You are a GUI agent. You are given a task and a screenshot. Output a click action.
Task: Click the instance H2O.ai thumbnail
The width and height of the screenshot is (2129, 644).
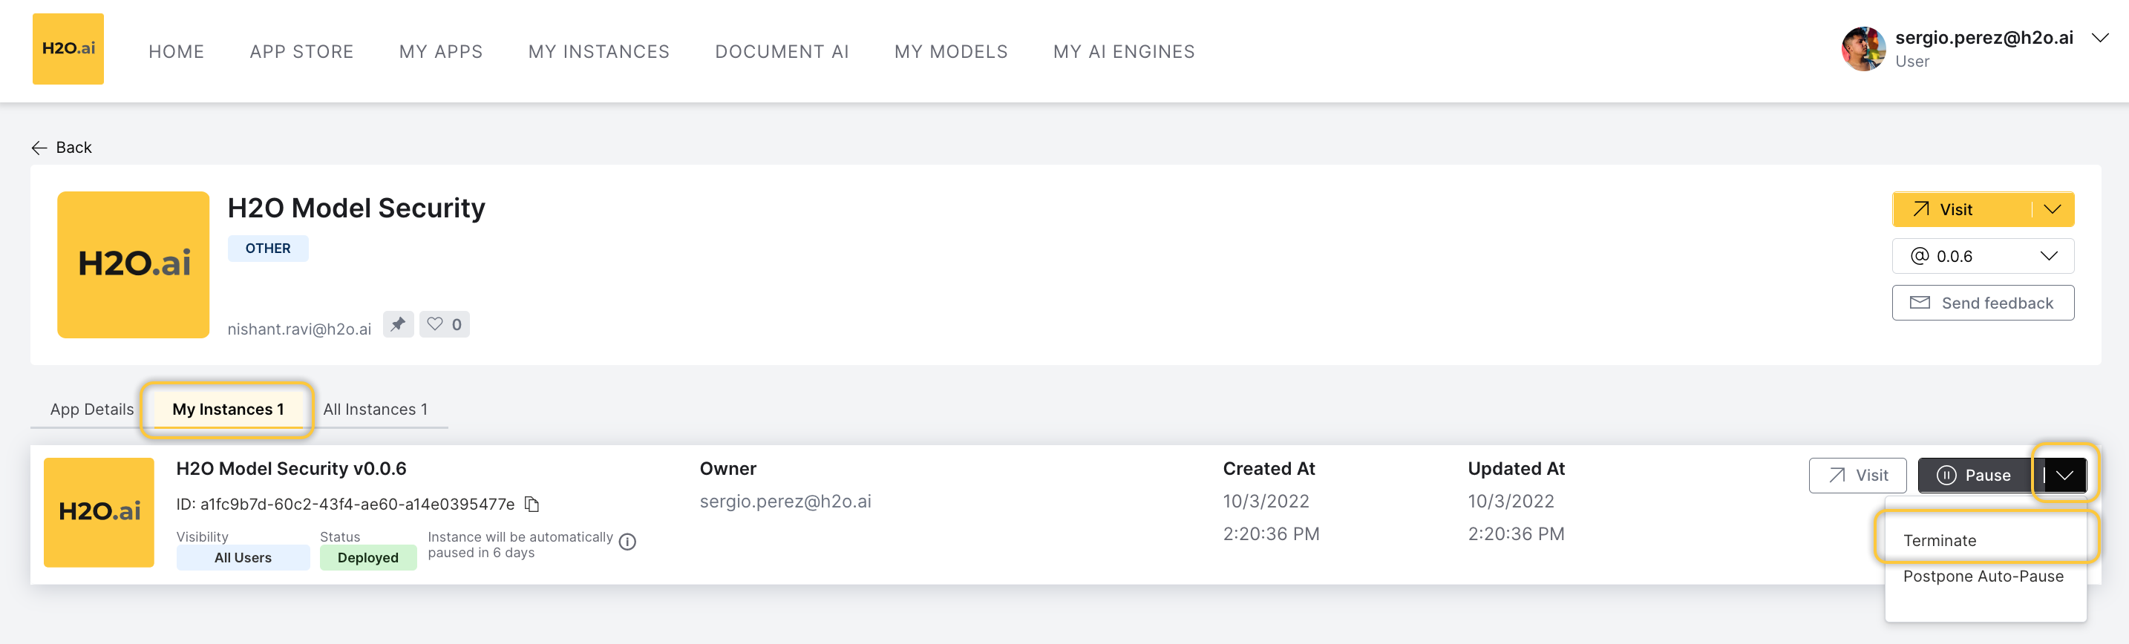pyautogui.click(x=99, y=512)
